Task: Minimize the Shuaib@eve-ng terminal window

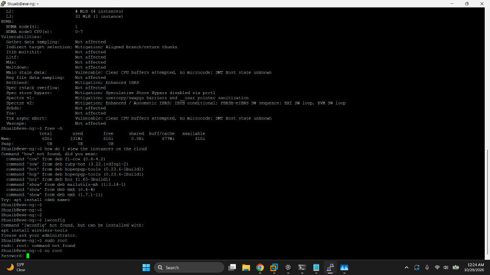Action: pyautogui.click(x=452, y=4)
